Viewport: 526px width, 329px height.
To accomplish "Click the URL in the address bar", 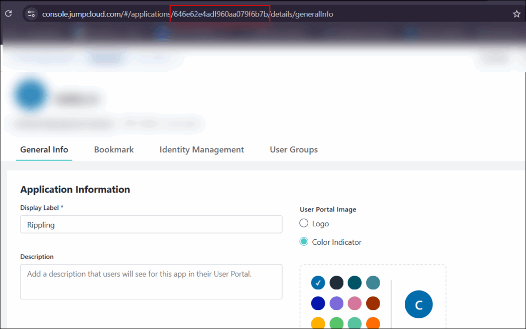I will 187,14.
